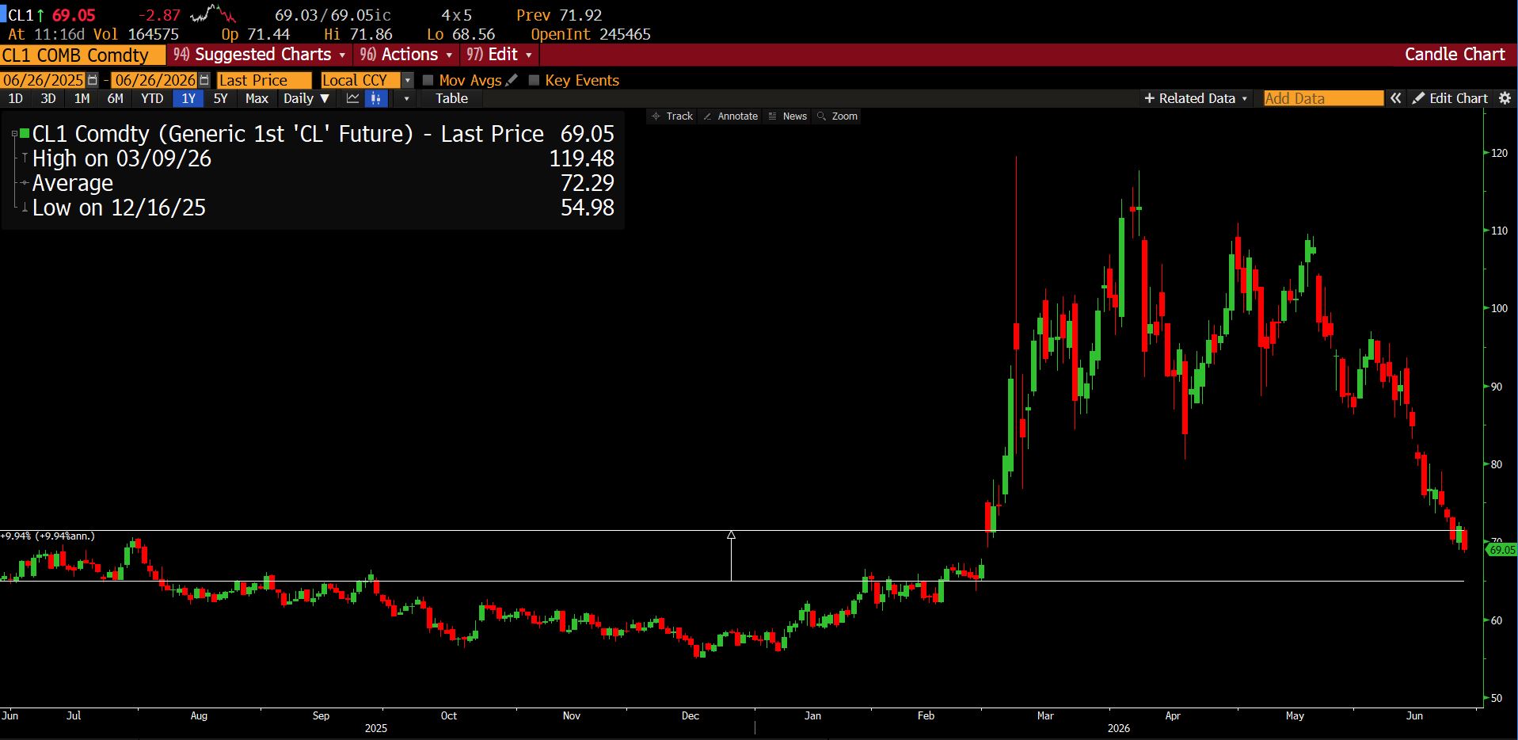Select the 3D time range tab
1518x740 pixels.
coord(48,98)
